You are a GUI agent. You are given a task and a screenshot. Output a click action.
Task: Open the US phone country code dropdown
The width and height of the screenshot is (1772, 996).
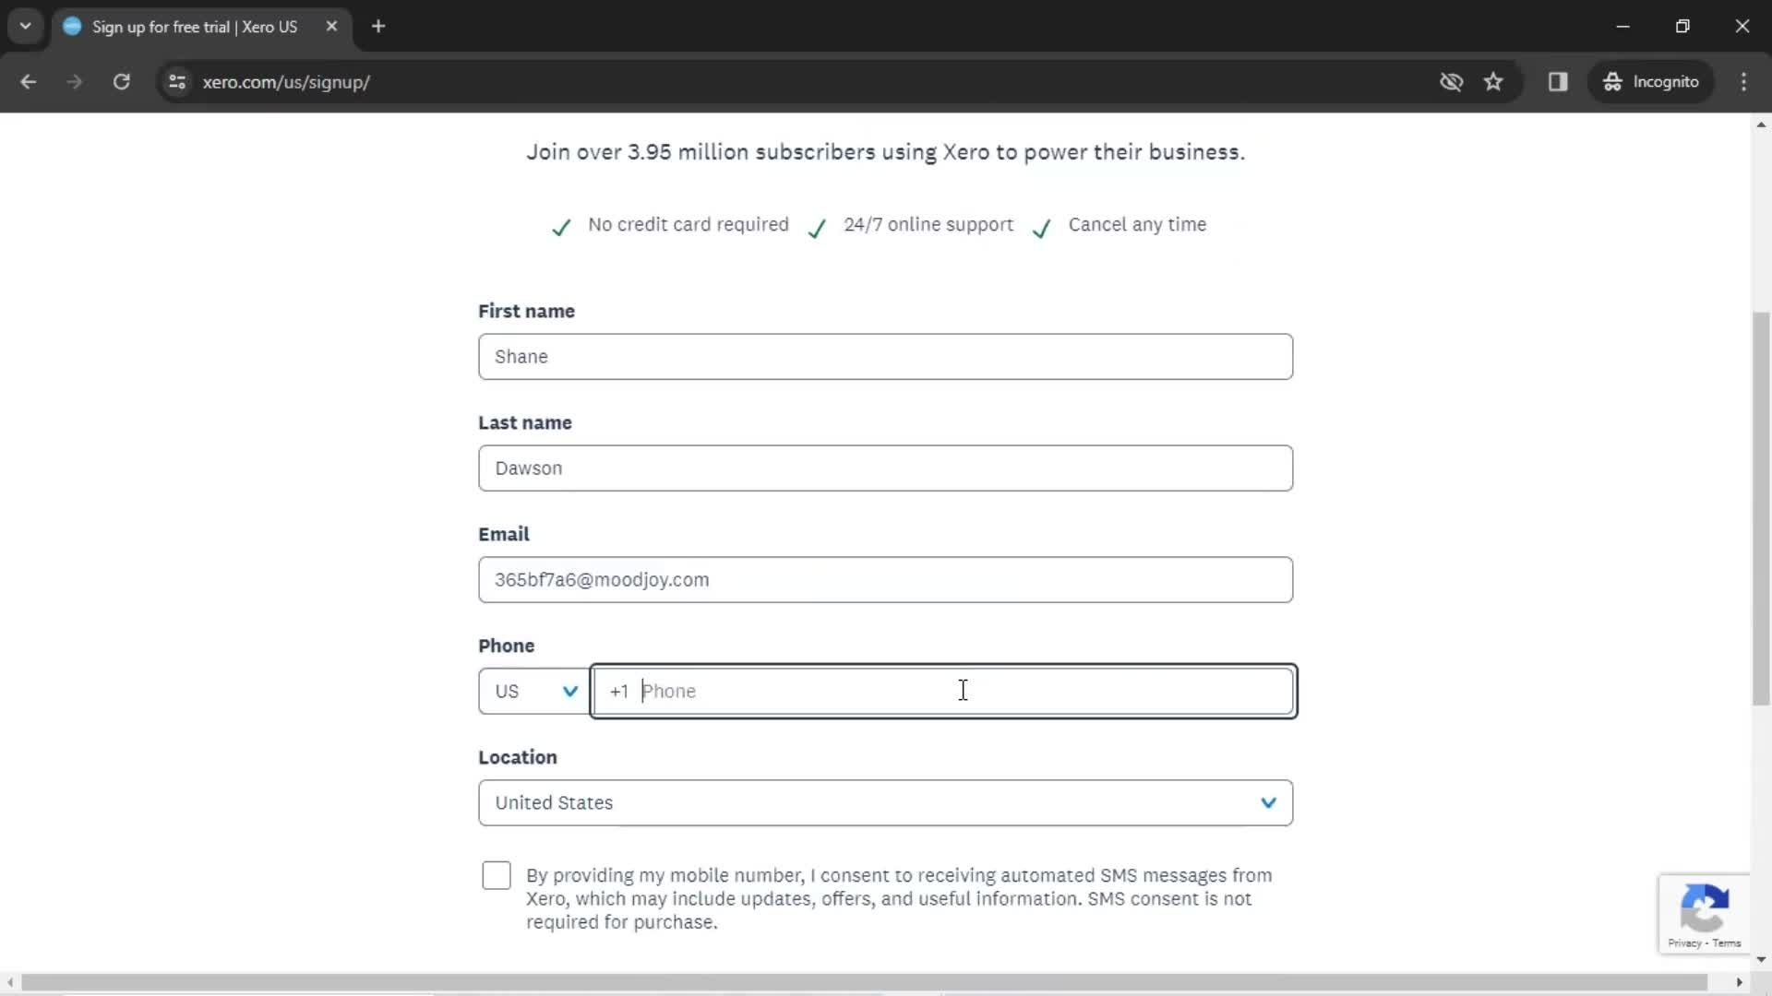pos(534,692)
